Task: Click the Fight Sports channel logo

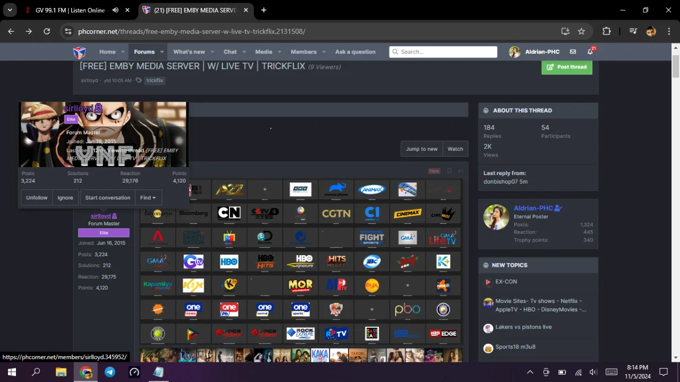Action: click(x=372, y=238)
